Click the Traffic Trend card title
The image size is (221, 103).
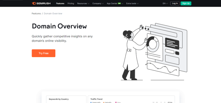pyautogui.click(x=96, y=99)
